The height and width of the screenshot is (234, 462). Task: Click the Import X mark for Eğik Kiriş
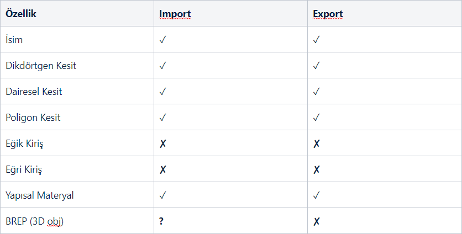pyautogui.click(x=163, y=143)
